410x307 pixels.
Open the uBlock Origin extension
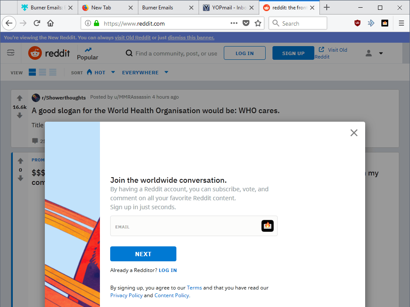pyautogui.click(x=357, y=23)
